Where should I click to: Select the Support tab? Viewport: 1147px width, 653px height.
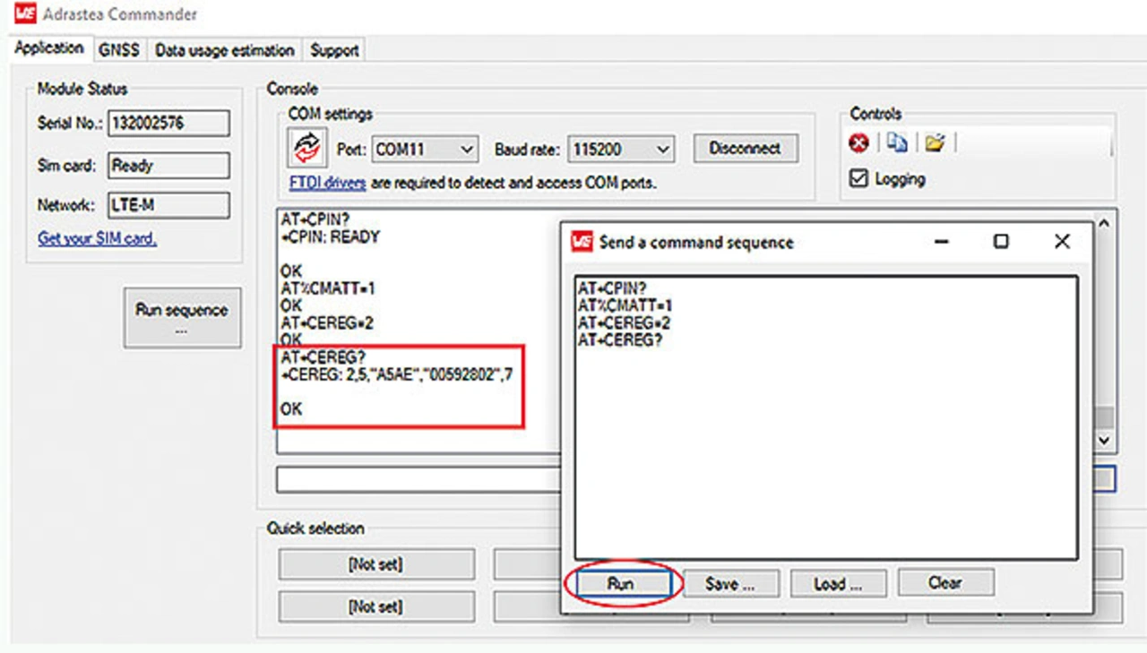pos(334,50)
